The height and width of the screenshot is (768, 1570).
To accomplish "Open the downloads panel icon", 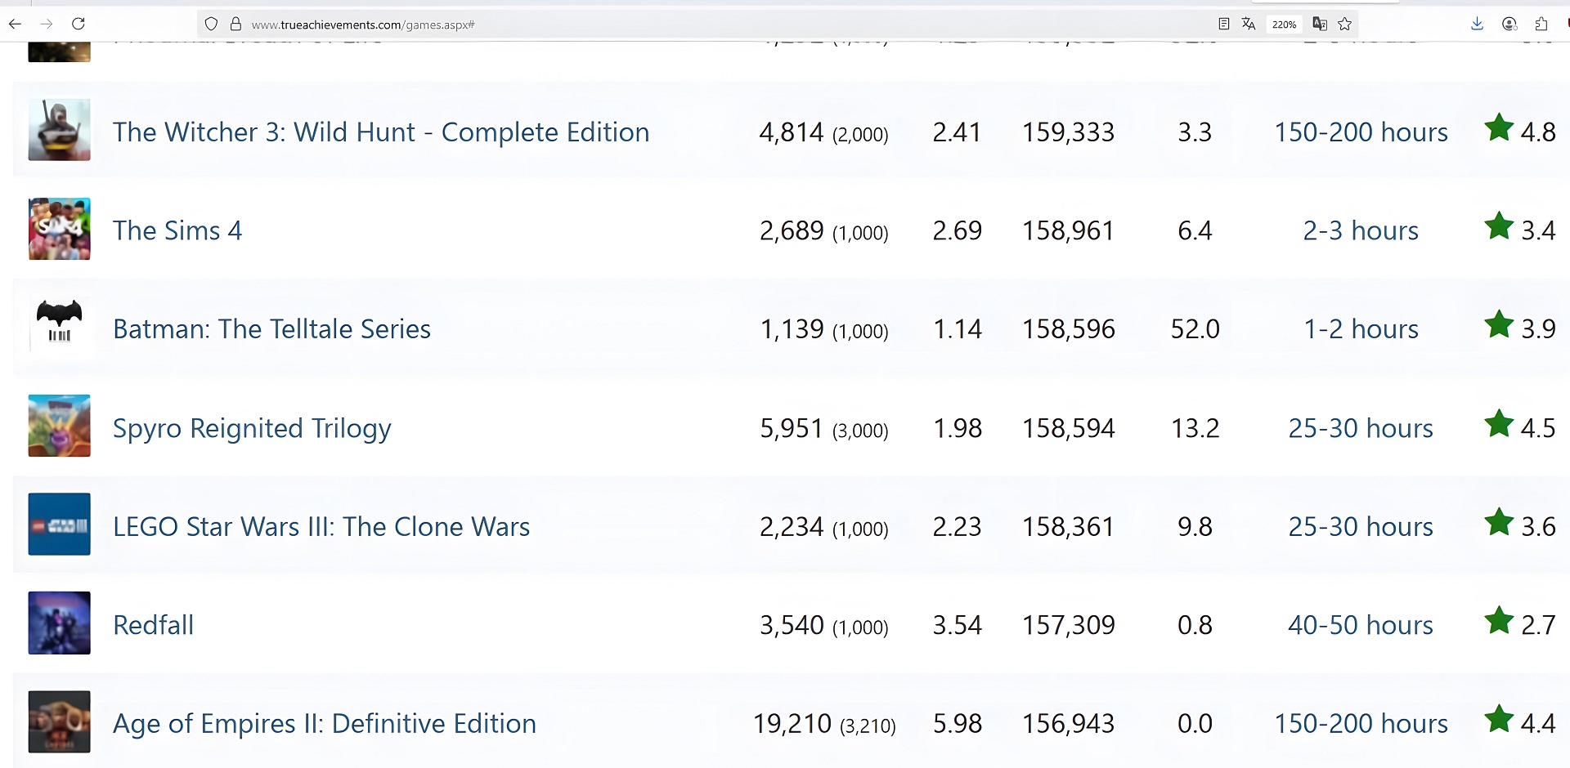I will coord(1477,24).
